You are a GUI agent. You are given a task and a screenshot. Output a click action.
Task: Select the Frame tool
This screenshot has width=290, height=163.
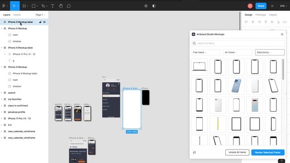pos(24,6)
